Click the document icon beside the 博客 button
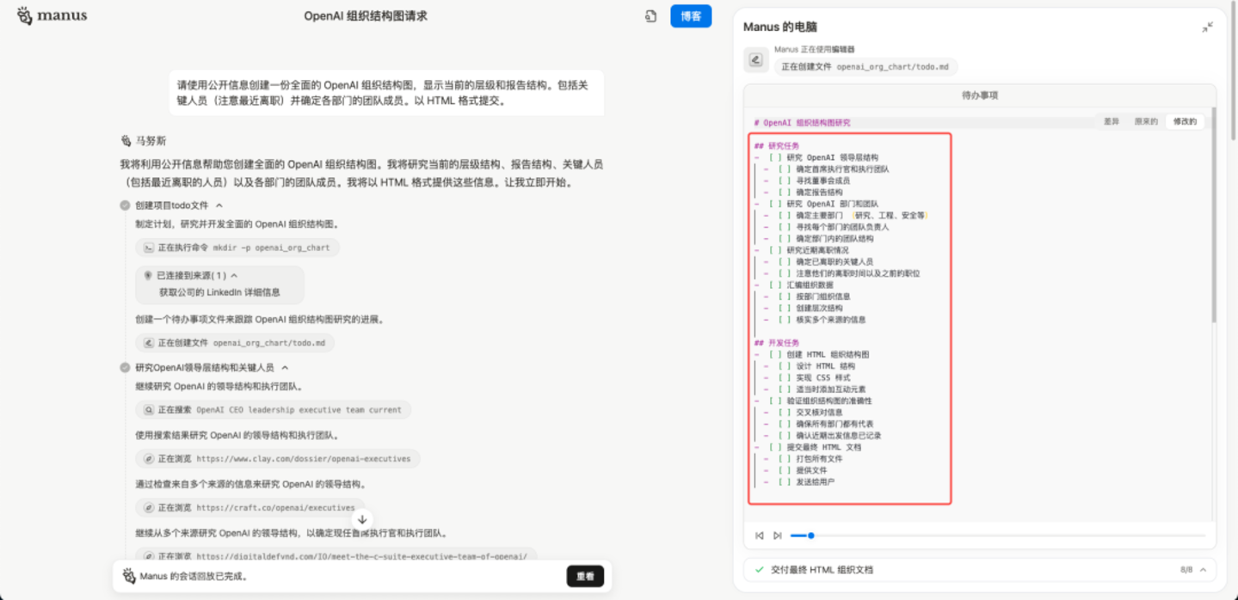1238x600 pixels. click(x=650, y=16)
